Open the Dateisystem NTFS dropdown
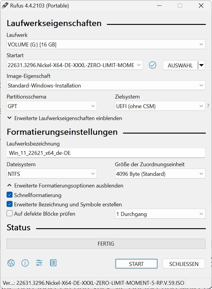This screenshot has width=212, height=289. 52,174
